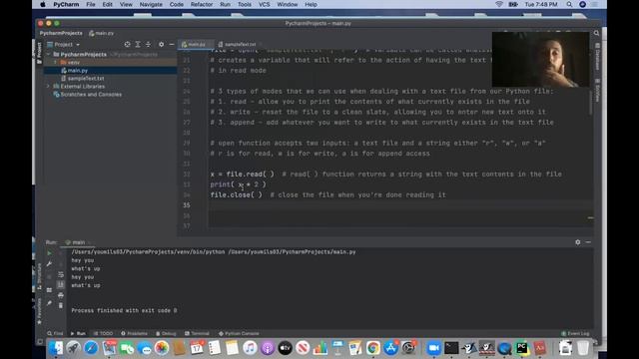Viewport: 639px width, 359px height.
Task: Click the menu bar clock 'Tue 7:48 PM'
Action: pyautogui.click(x=541, y=4)
